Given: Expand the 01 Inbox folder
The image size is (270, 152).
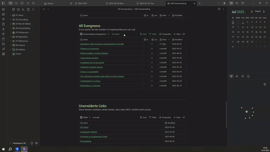Looking at the screenshot, I should click(x=10, y=15).
